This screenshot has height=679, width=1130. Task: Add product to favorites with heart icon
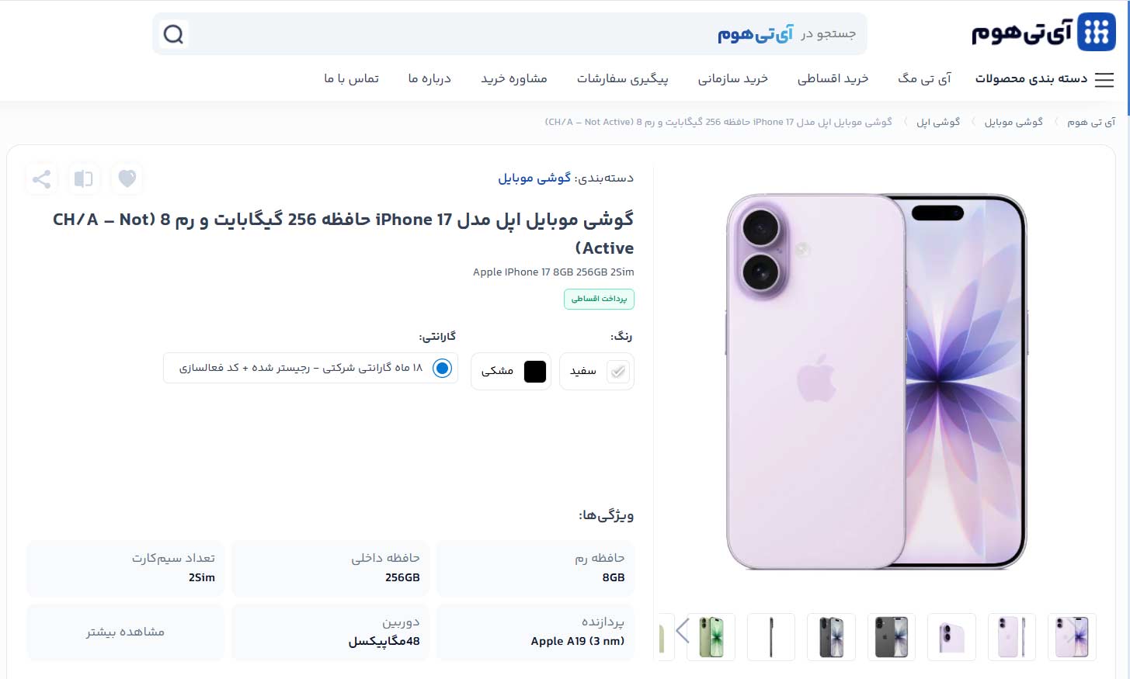127,178
